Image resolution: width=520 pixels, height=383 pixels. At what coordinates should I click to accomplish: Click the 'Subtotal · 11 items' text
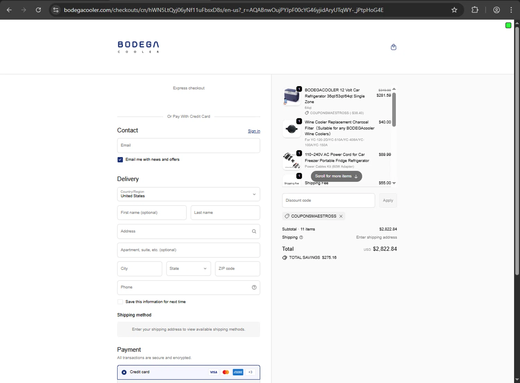click(298, 229)
